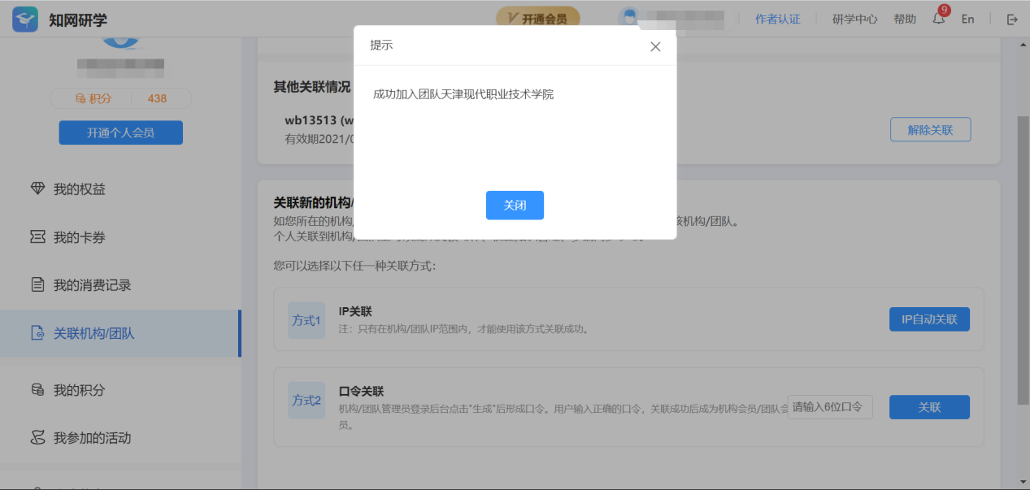Click the 方式2 label badge

306,400
